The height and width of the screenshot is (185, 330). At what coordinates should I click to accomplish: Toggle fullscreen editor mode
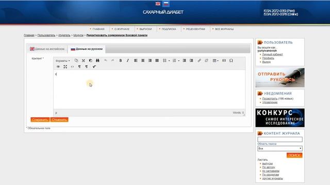click(x=65, y=67)
